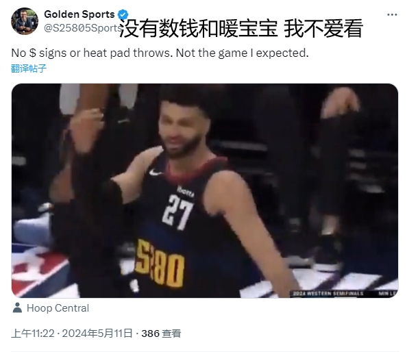The height and width of the screenshot is (352, 407).
Task: Open the Golden Sports display name link
Action: click(x=79, y=14)
